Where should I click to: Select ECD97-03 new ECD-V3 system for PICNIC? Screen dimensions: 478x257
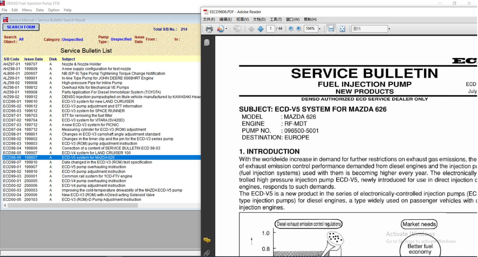point(102,125)
